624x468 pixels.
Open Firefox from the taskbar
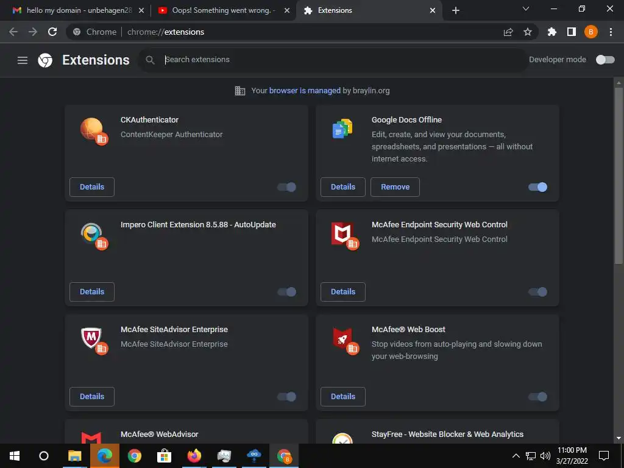(x=194, y=456)
